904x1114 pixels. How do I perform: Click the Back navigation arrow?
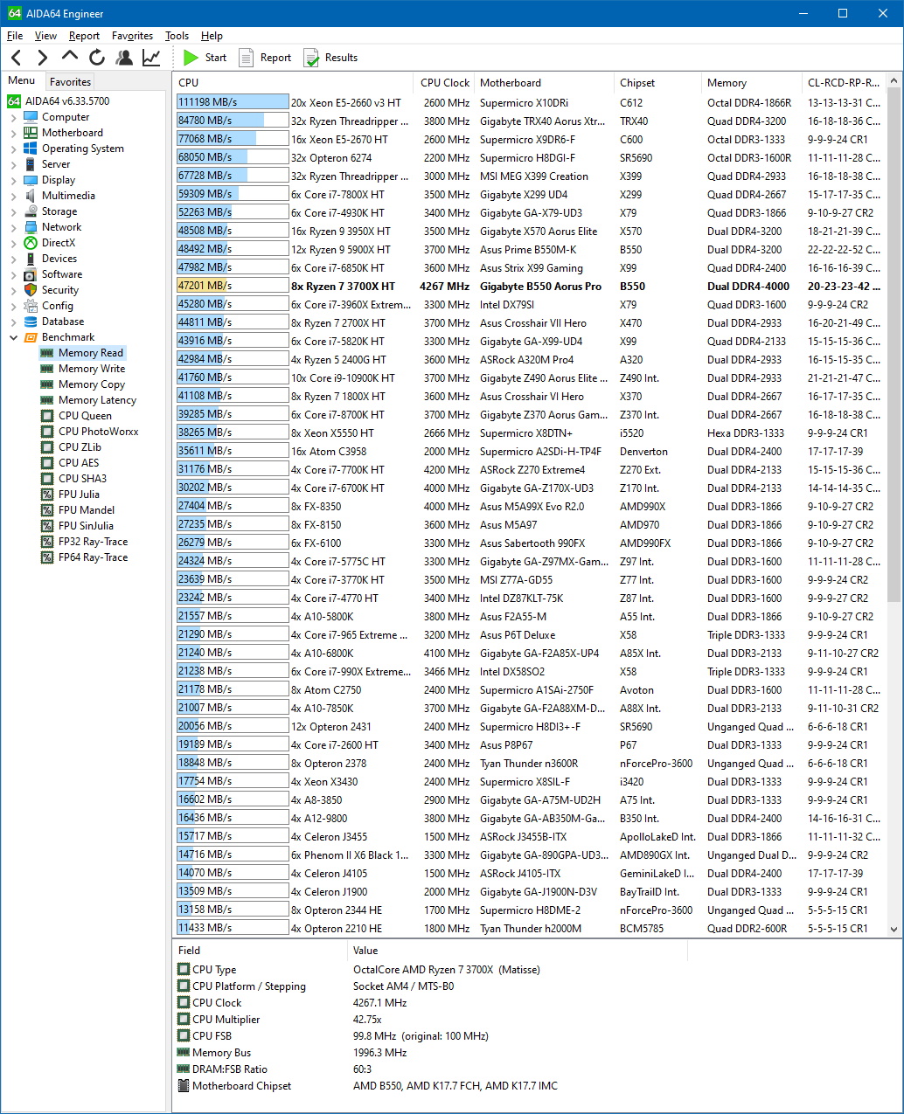click(16, 58)
